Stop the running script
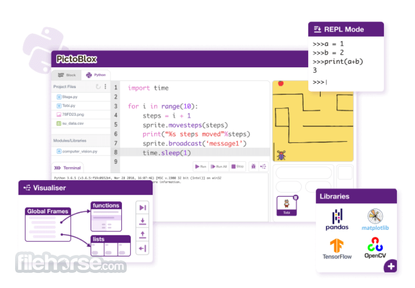This screenshot has width=415, height=288. [238, 167]
